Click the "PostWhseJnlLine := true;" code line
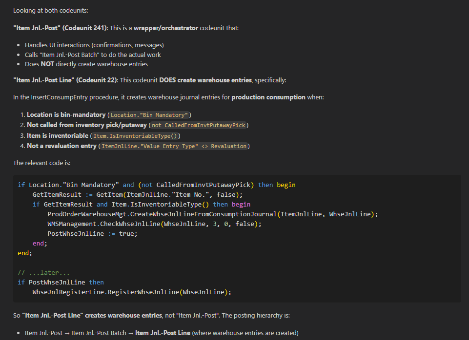The height and width of the screenshot is (340, 469). (92, 233)
